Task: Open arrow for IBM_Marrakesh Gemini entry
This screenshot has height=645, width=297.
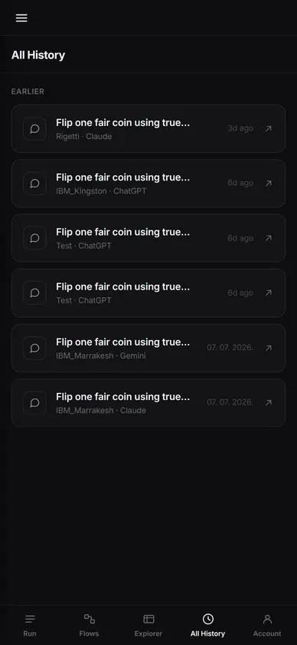Action: coord(268,348)
